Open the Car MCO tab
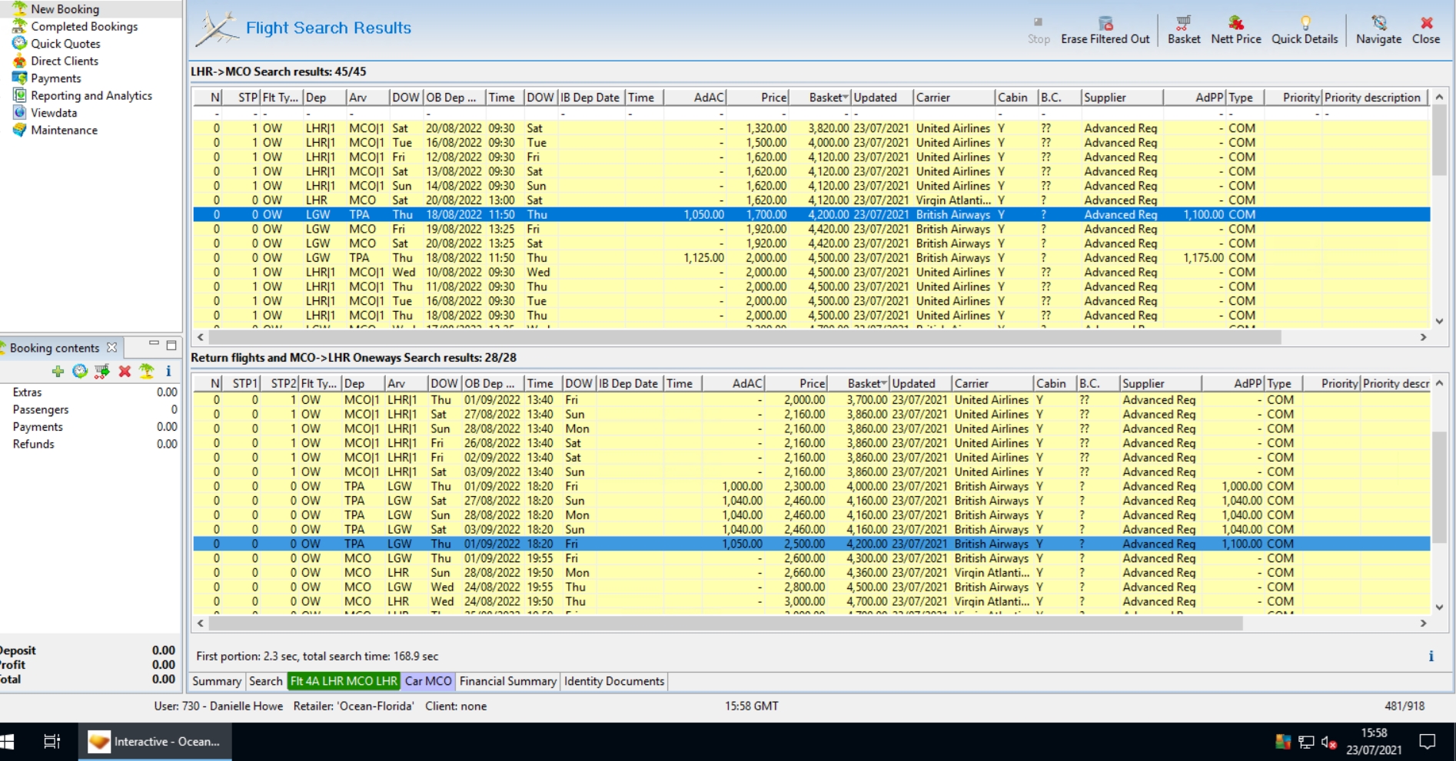 click(428, 681)
